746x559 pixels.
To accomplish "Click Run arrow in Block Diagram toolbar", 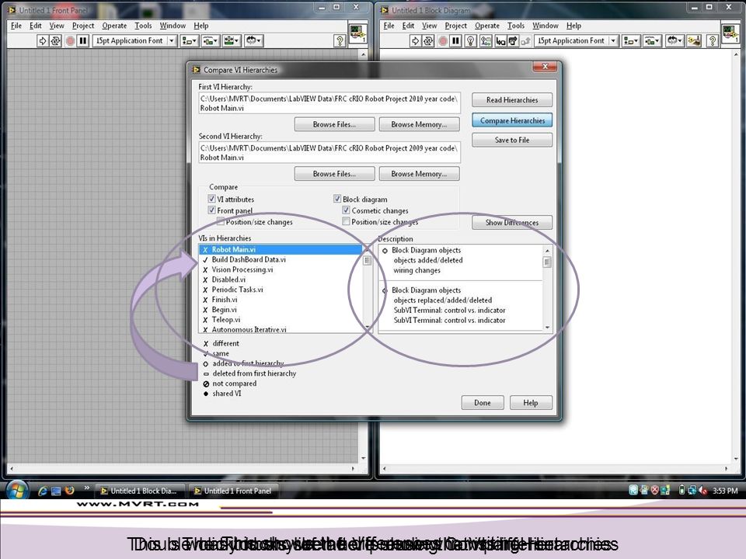I will (415, 41).
